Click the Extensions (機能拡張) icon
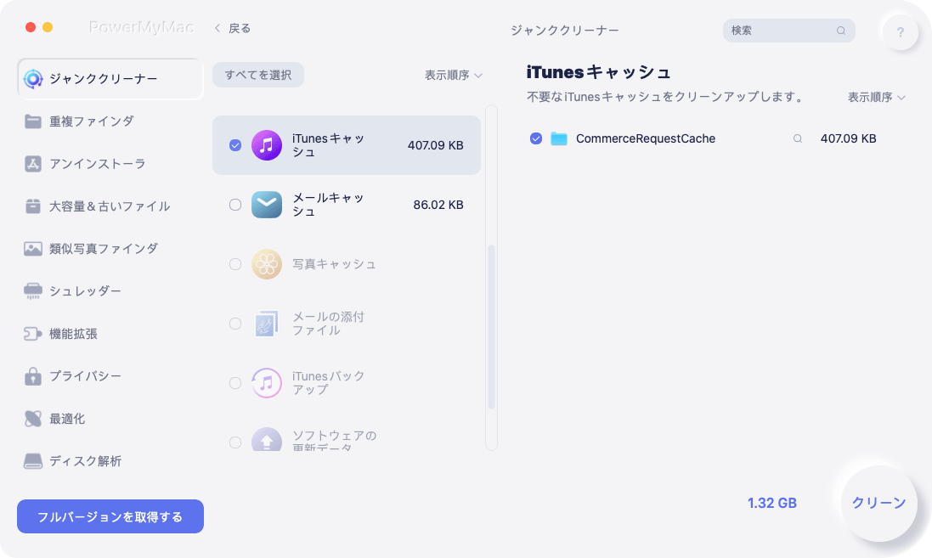Screen dimensions: 932x558 coord(33,334)
